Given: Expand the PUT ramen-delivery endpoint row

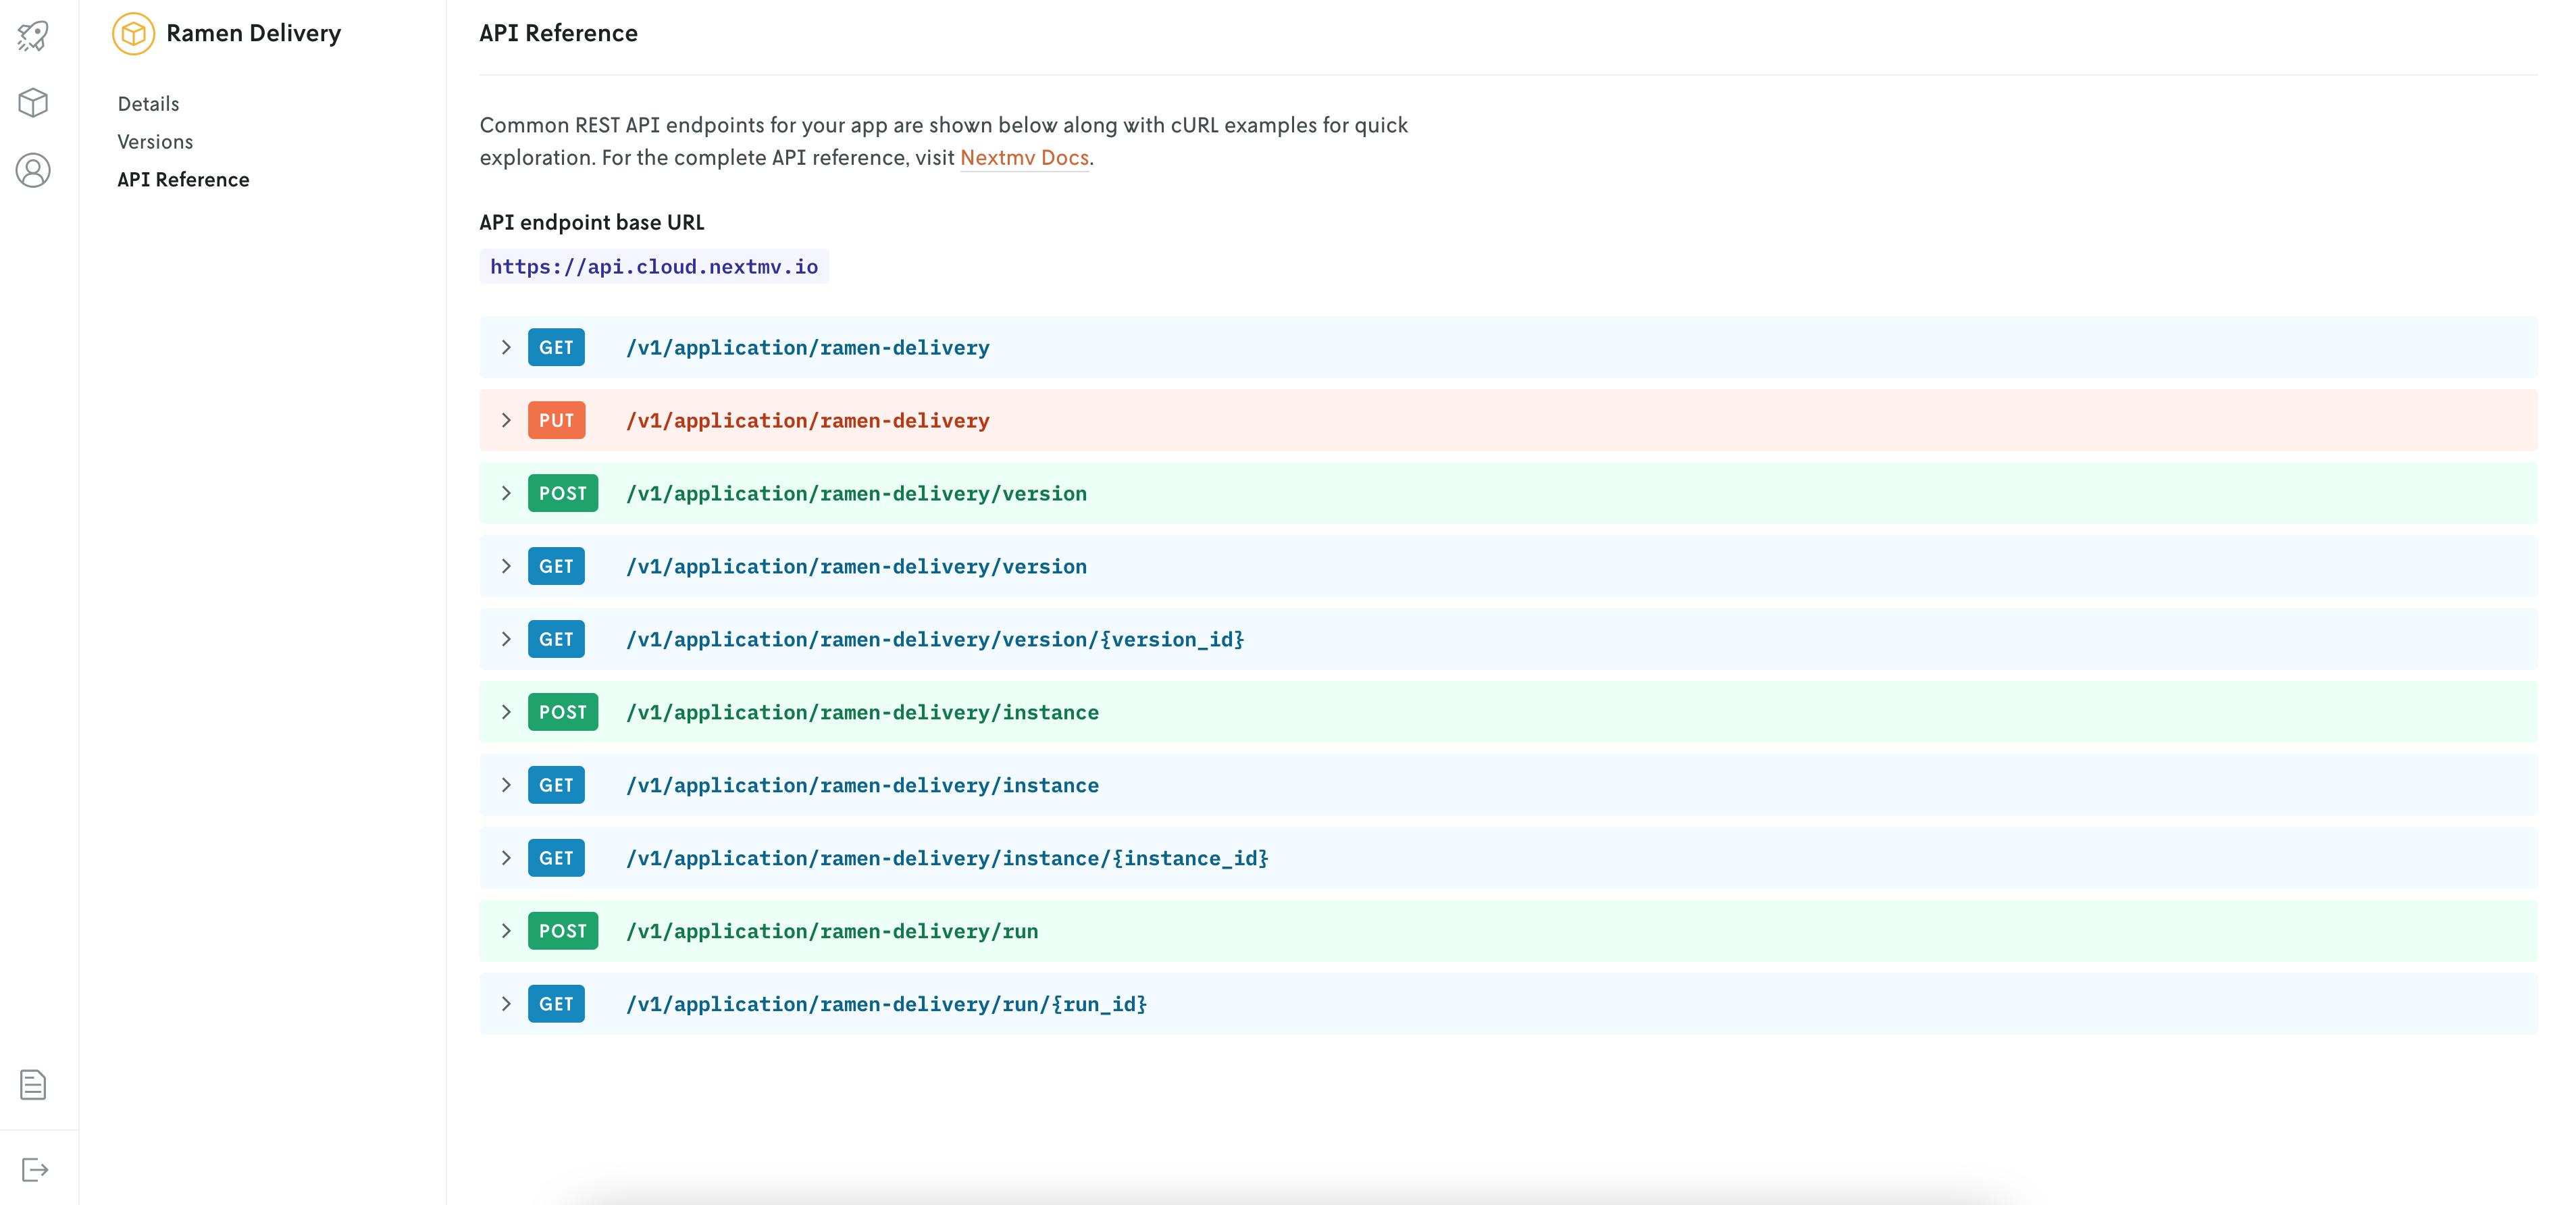Looking at the screenshot, I should click(506, 420).
